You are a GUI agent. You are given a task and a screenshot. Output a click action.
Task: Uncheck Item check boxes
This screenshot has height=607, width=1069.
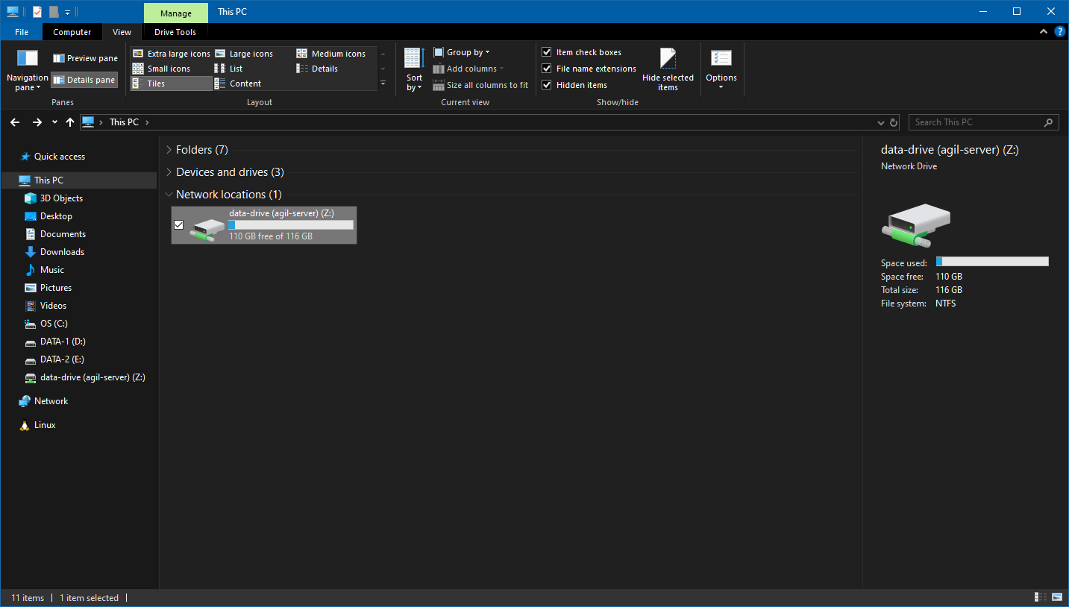point(547,52)
